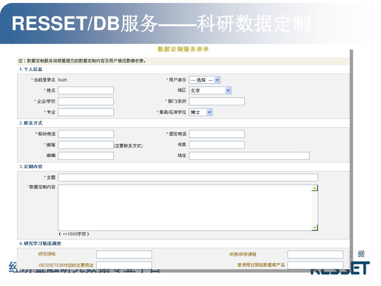This screenshot has width=381, height=286.
Task: Click the 曾使用过那些数据库产品 input field
Action: tap(316, 265)
